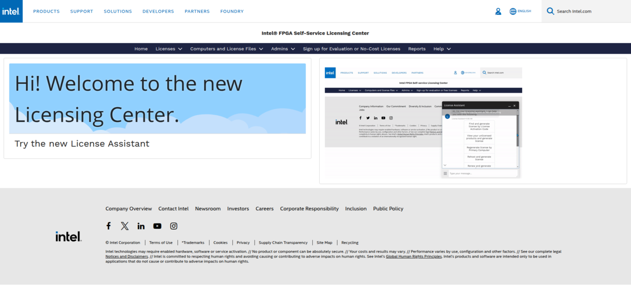The image size is (631, 286).
Task: Open Company Overview footer link
Action: click(129, 209)
